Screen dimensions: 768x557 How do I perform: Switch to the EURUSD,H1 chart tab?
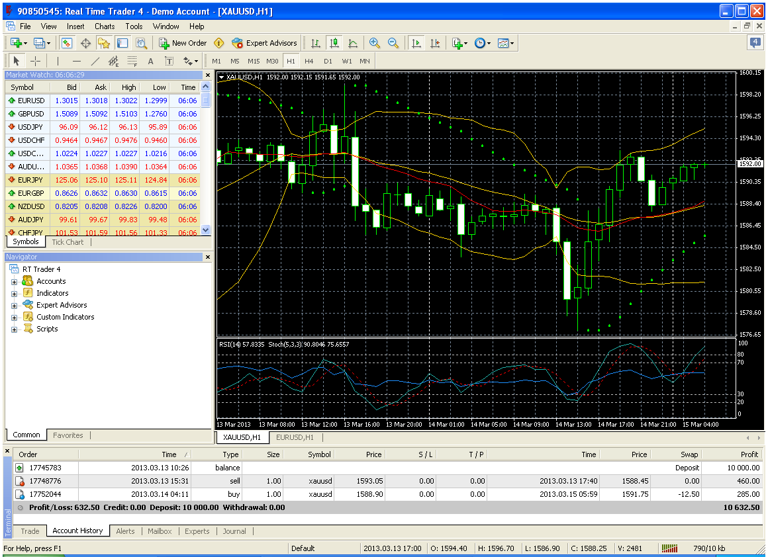(295, 437)
